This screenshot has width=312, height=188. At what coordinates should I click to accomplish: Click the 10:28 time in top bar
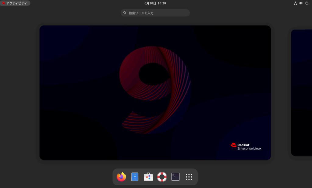(x=162, y=3)
